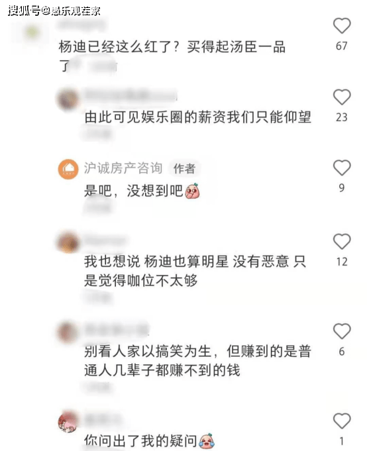This screenshot has width=367, height=451.
Task: Open 沪诚房产咨询 orange avatar
Action: click(x=68, y=169)
